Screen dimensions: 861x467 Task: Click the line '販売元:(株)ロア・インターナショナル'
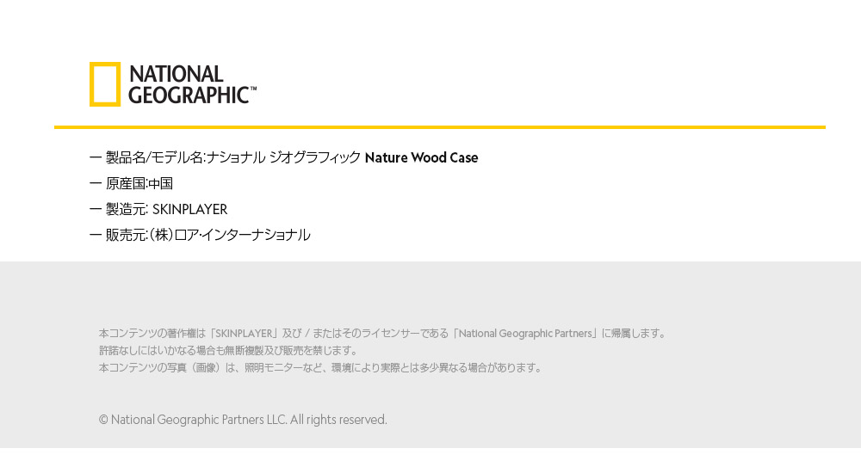pos(200,235)
